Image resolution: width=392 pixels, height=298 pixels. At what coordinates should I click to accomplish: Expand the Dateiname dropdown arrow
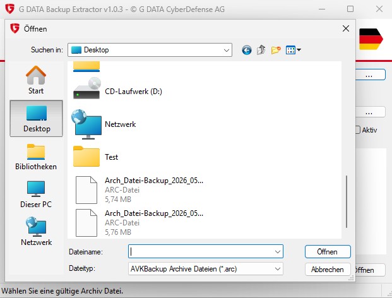coord(278,251)
